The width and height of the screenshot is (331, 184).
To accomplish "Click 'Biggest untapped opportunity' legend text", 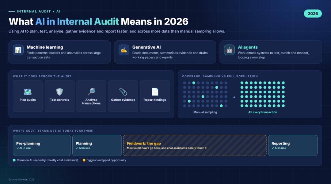I will (x=106, y=160).
